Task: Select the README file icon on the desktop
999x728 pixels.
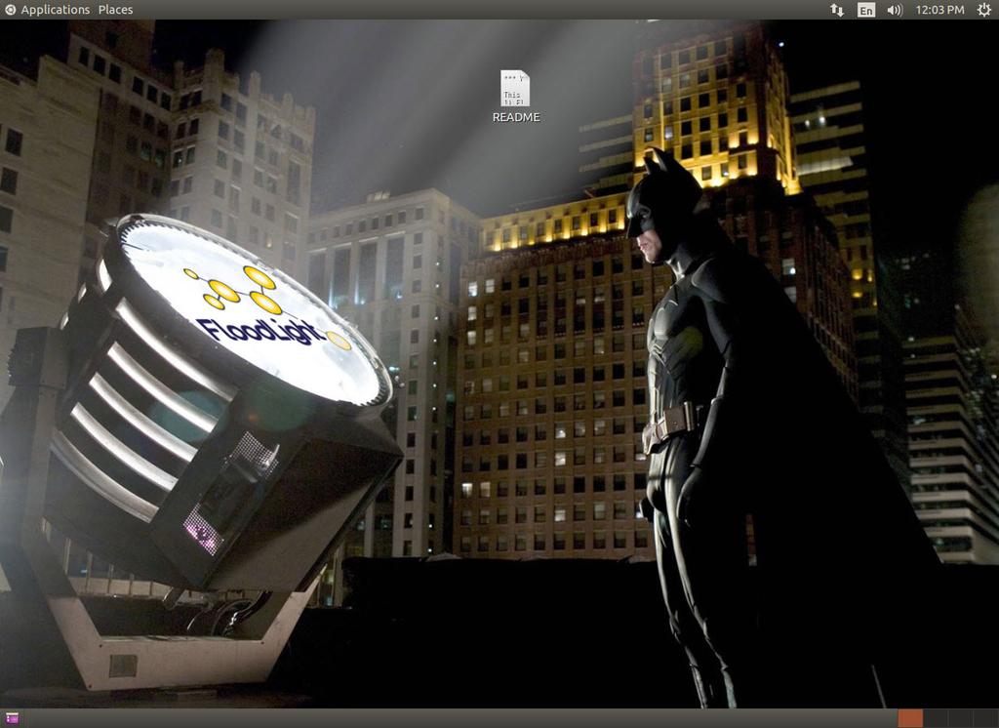Action: (x=515, y=88)
